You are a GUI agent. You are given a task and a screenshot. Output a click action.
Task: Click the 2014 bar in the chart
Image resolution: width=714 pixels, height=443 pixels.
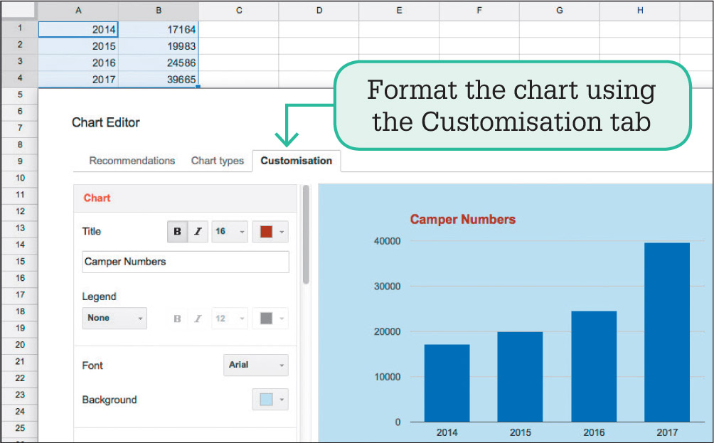(447, 383)
